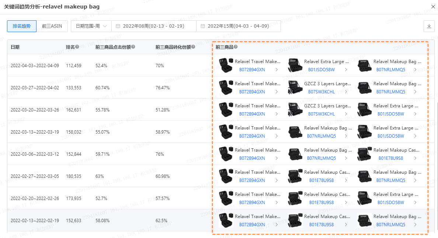This screenshot has width=438, height=238.
Task: Click the help icon next to 前三商品点击份额
Action: 133,47
